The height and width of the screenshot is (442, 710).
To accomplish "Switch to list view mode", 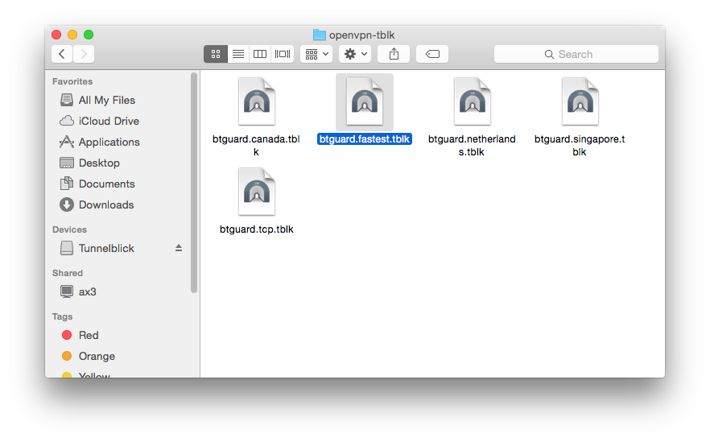I will [237, 54].
